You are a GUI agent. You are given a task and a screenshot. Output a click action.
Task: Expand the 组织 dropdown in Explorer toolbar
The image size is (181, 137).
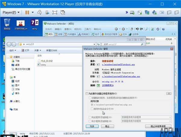click(x=13, y=50)
